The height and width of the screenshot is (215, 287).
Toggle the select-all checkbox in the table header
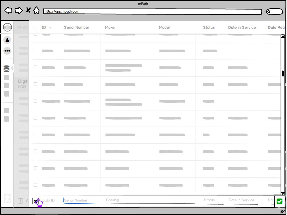tap(35, 27)
